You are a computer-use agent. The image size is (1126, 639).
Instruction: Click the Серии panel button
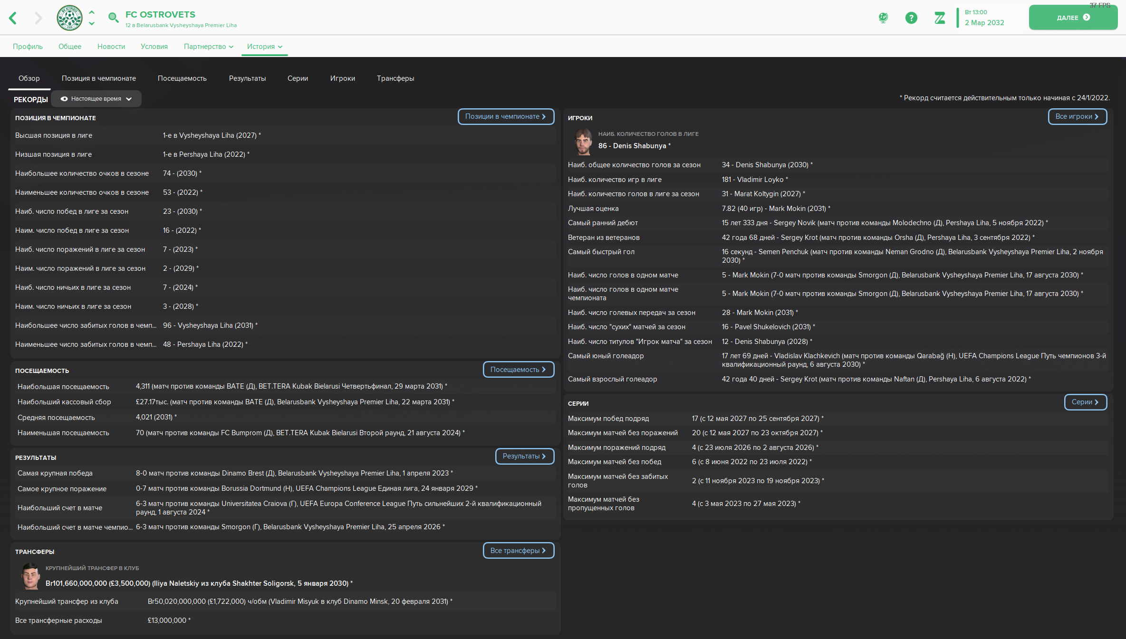click(1086, 402)
